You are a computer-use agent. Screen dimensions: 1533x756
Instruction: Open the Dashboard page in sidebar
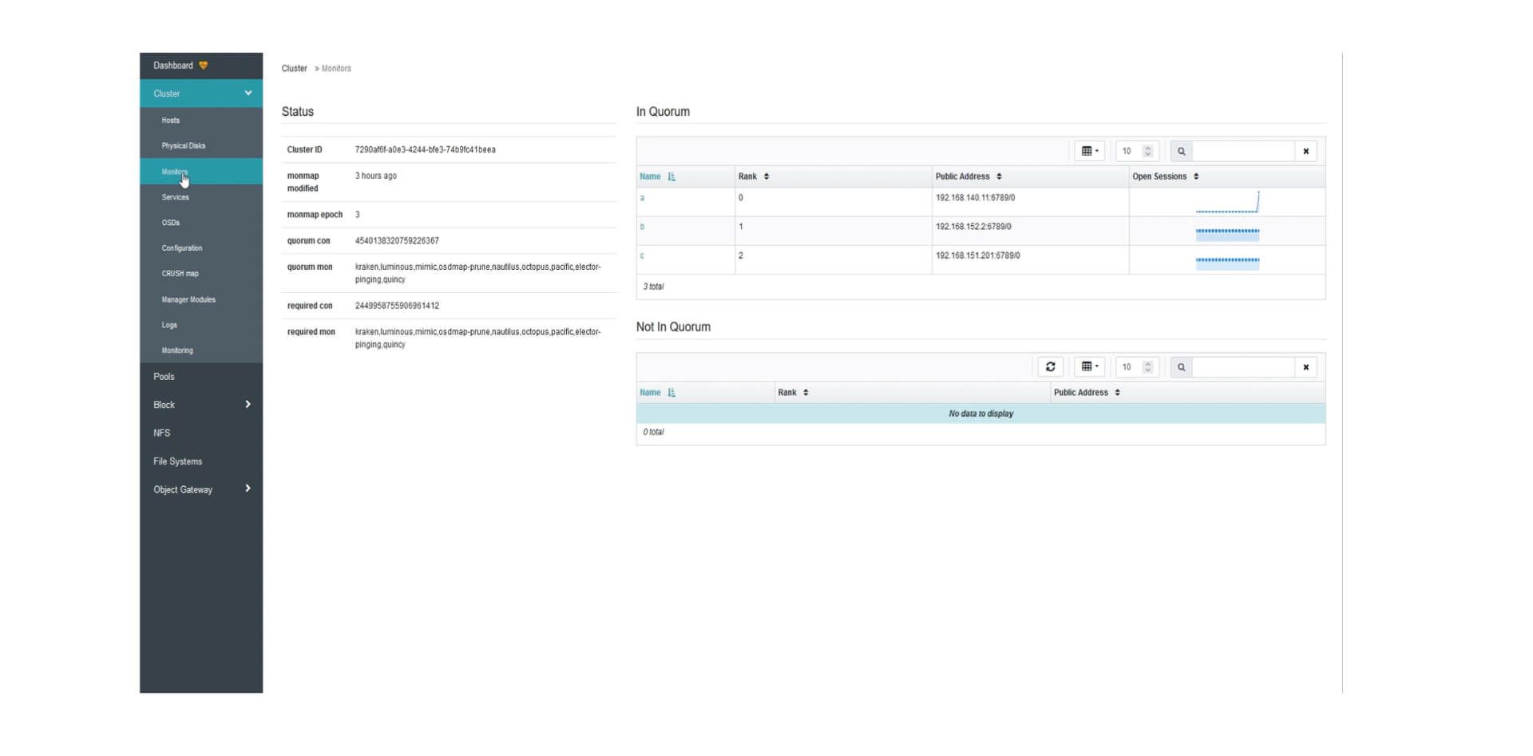173,65
